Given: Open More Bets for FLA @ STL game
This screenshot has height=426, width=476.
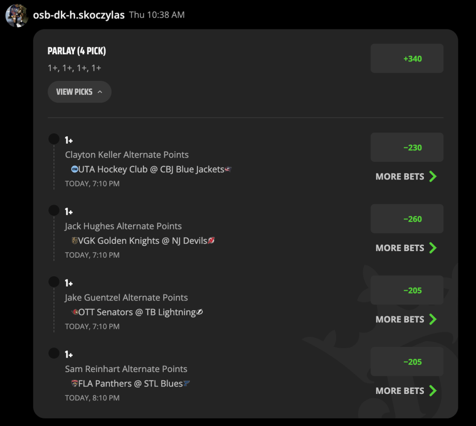Looking at the screenshot, I should click(406, 391).
